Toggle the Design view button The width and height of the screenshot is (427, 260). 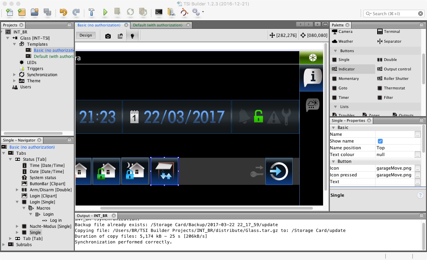86,35
